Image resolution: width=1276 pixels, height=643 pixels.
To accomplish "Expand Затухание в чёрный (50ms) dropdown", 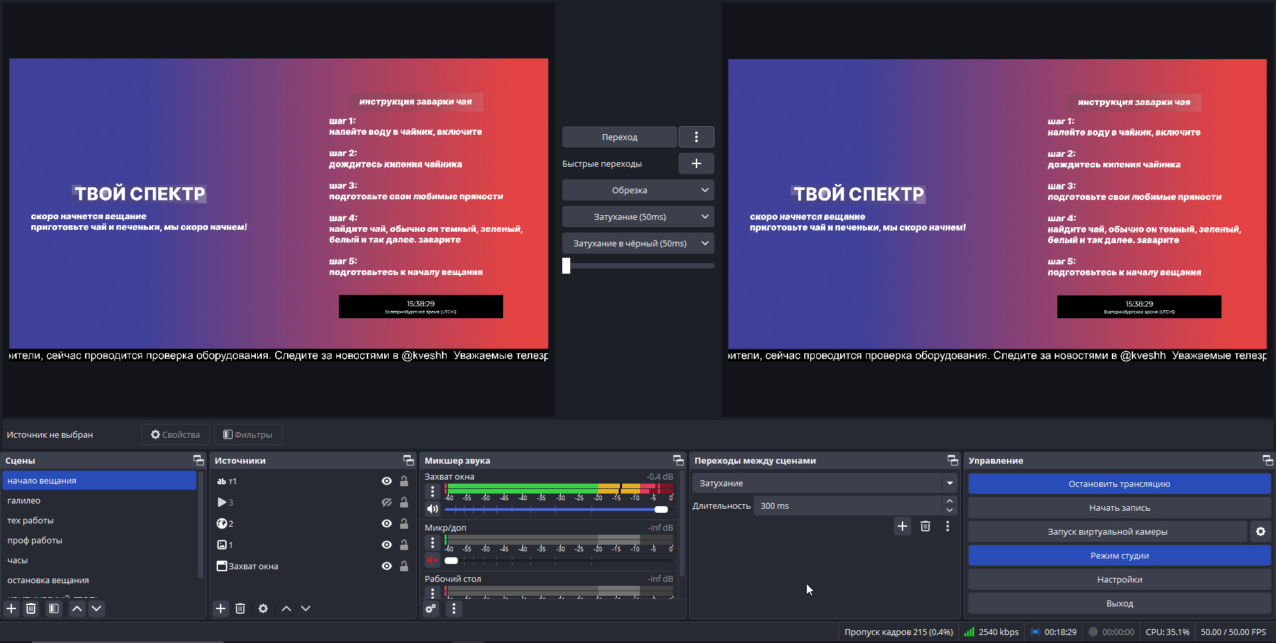I will pyautogui.click(x=704, y=243).
